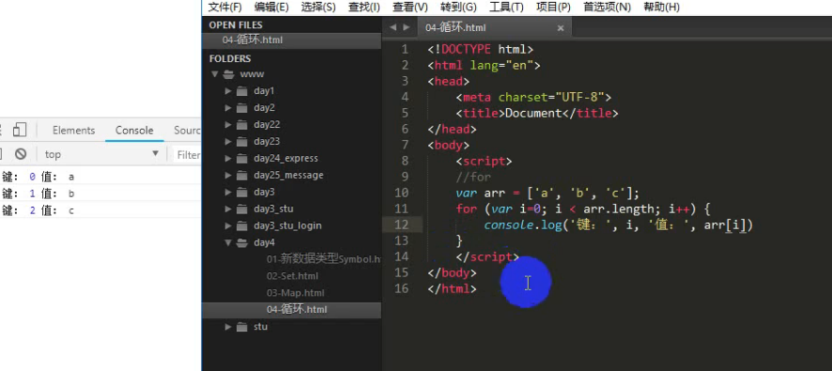Open 01-新数据类型Symbol file in sidebar
832x371 pixels.
[x=324, y=259]
